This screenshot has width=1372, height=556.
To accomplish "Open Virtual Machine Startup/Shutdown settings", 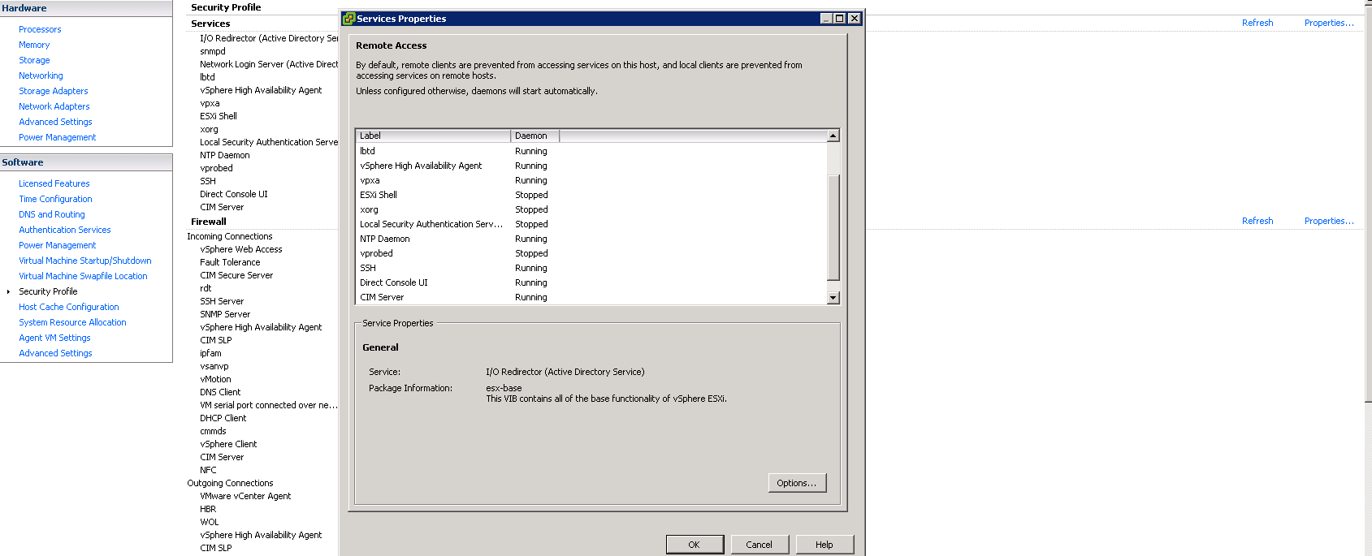I will (x=85, y=261).
